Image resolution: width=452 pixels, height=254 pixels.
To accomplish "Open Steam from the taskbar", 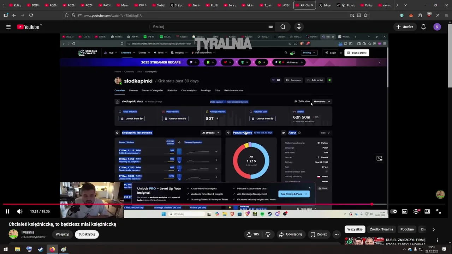I will pos(41,249).
